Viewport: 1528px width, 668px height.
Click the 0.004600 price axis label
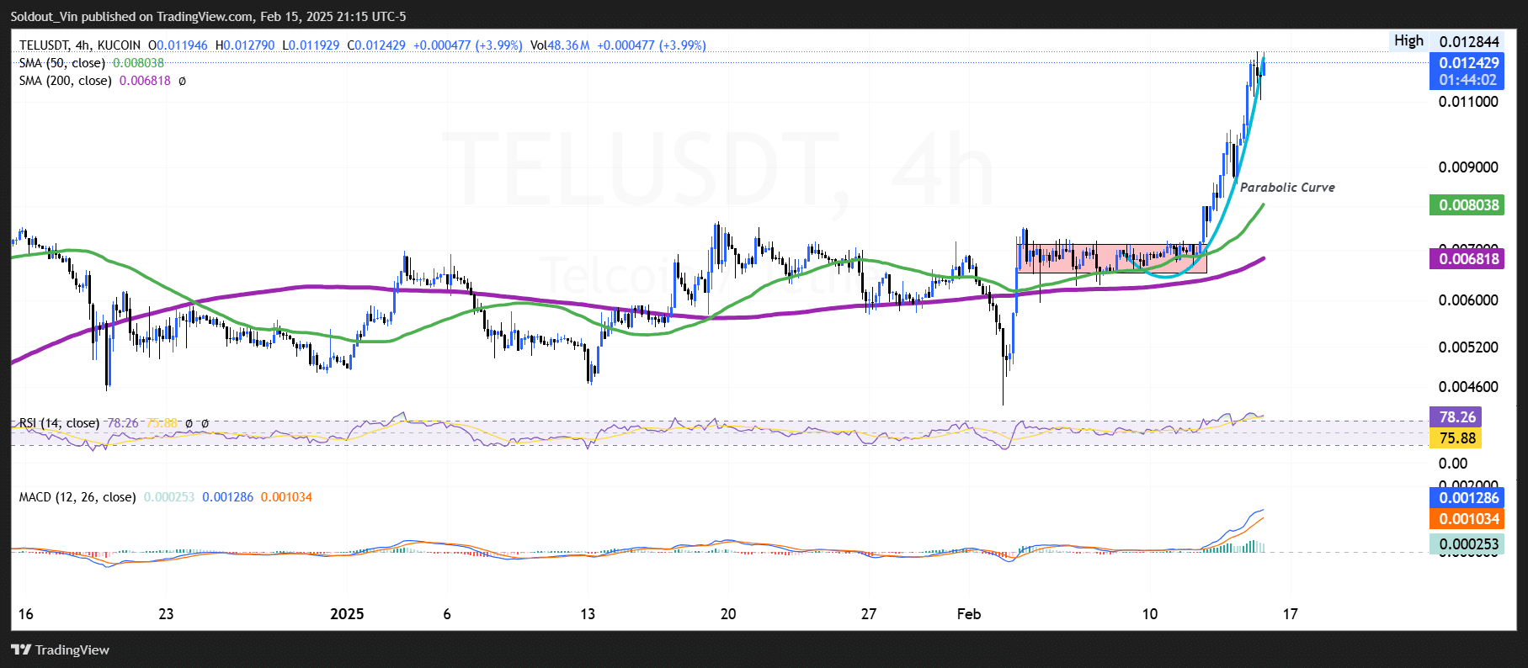click(1468, 387)
